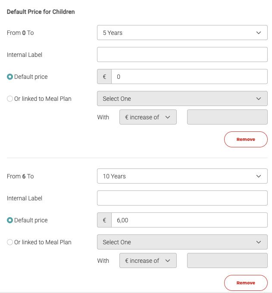Choose 'Or linked to Meal Plan' for 'From 0' group

(10, 99)
